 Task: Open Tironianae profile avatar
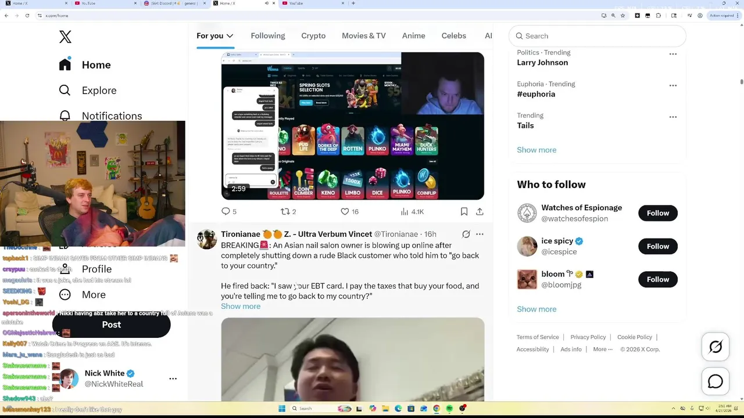(206, 239)
